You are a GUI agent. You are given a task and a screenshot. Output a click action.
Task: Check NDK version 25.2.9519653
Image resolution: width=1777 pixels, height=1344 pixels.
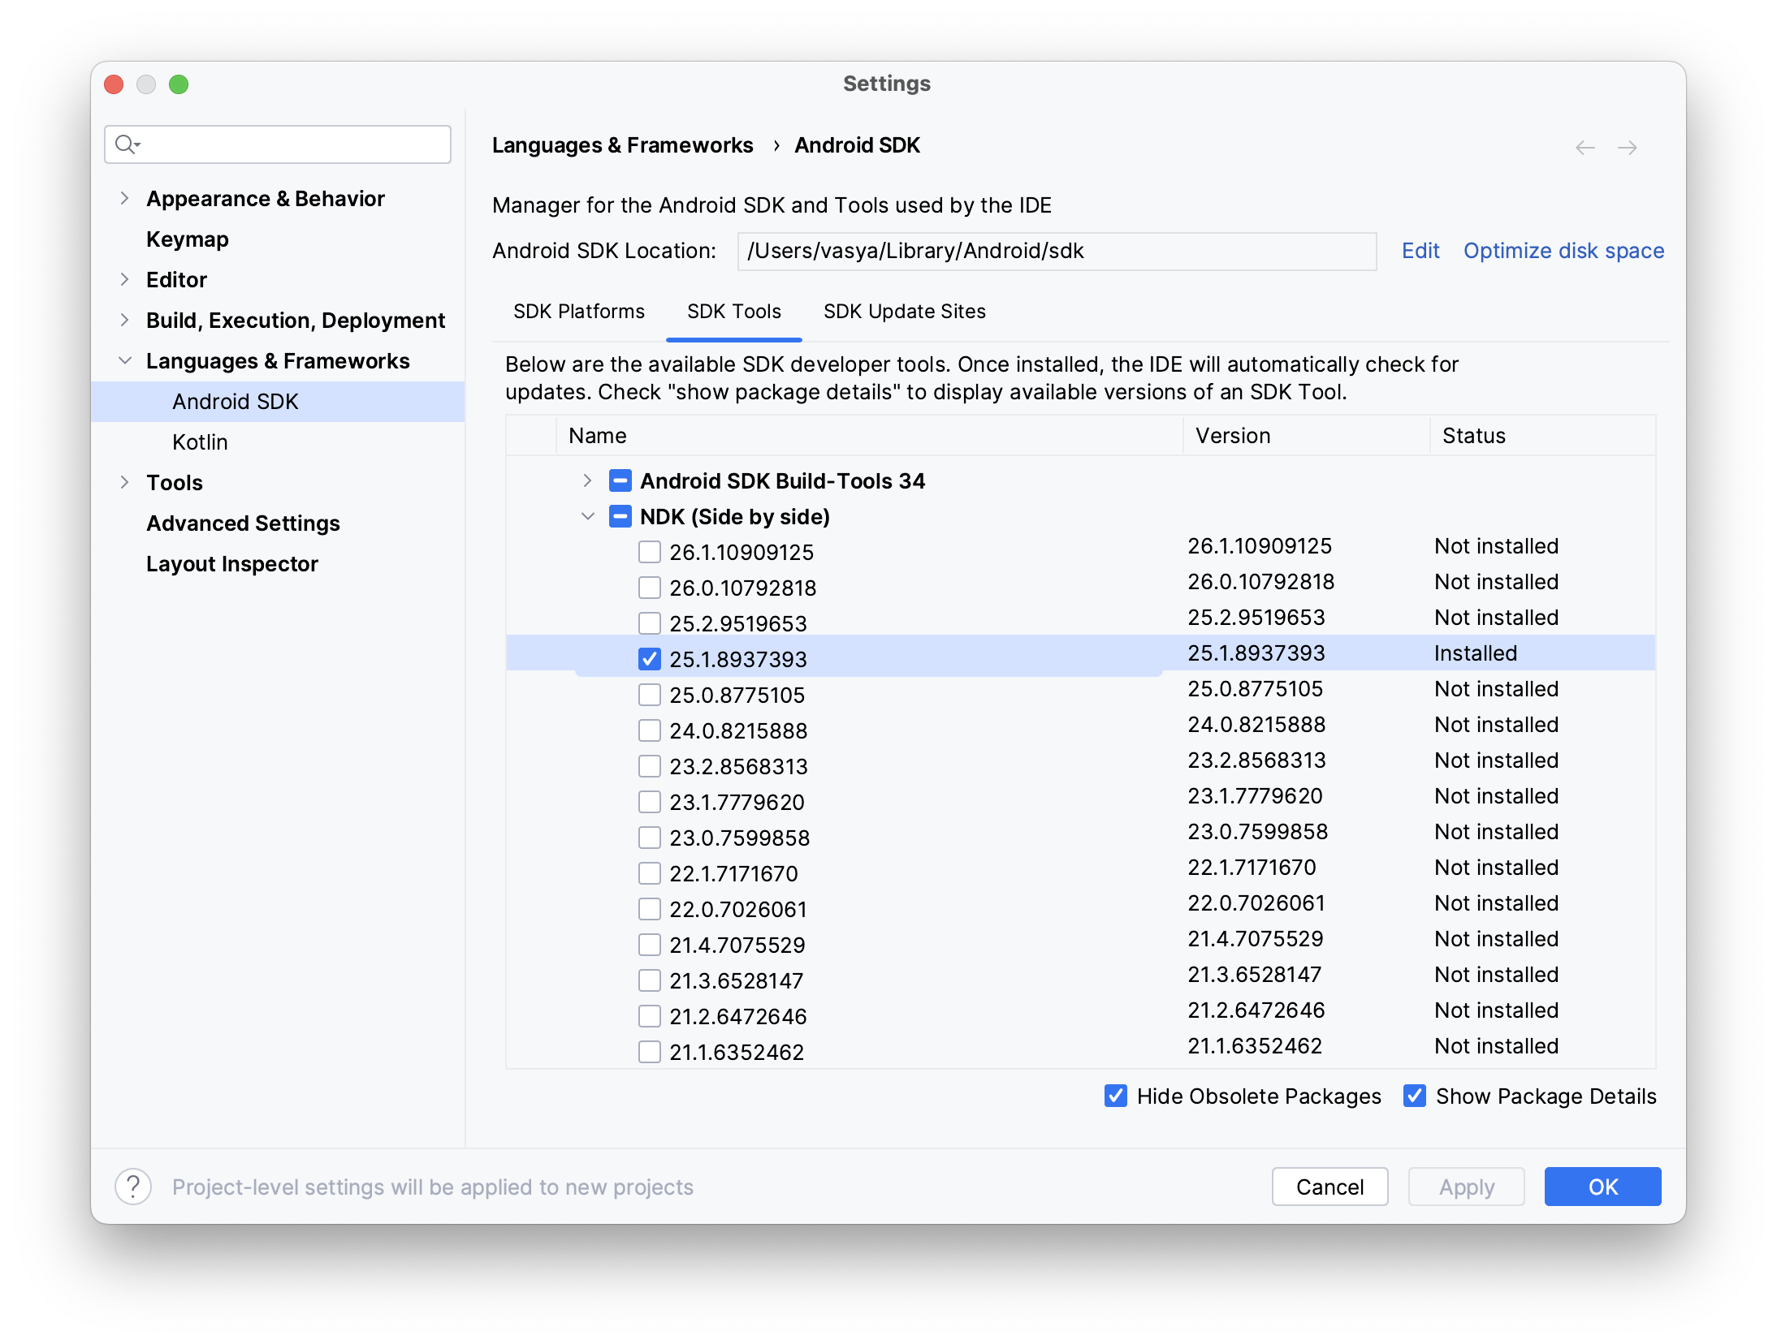point(649,623)
